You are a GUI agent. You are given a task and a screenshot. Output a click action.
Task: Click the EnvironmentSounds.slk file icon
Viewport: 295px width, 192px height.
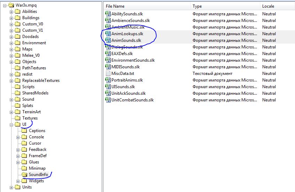coord(108,60)
